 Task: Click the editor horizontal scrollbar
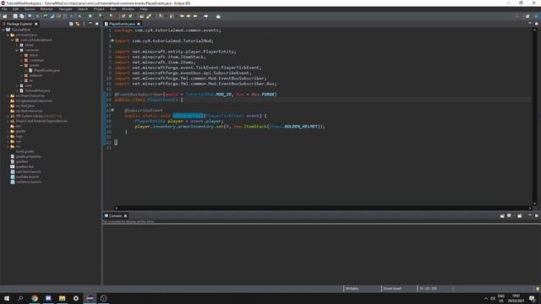coord(323,208)
